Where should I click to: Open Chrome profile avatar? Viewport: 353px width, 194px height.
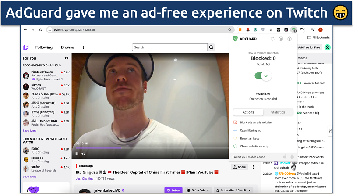[x=321, y=29]
